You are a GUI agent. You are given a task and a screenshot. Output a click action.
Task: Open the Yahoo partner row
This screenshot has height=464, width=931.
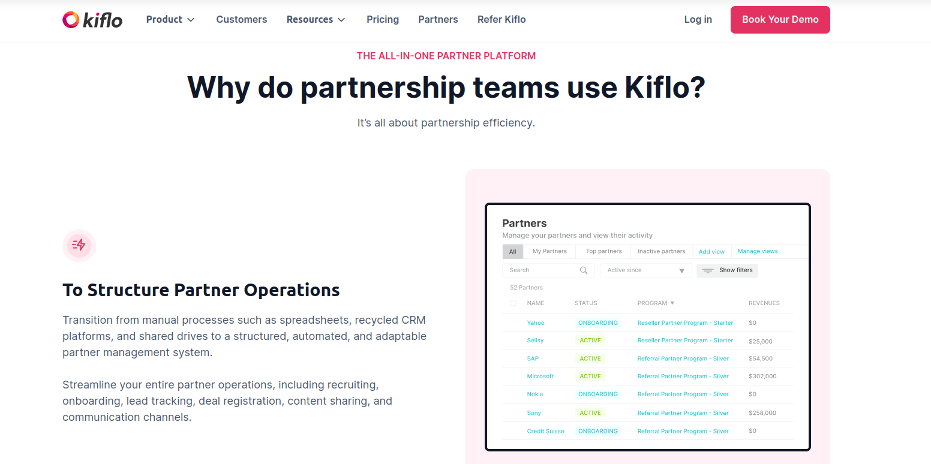[x=536, y=323]
